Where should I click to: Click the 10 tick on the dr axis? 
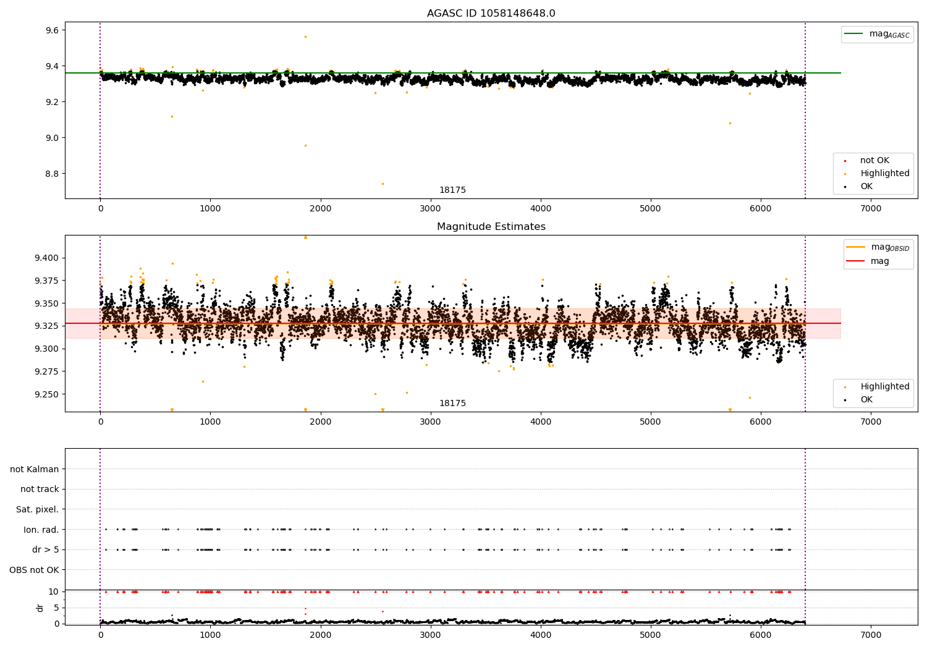coord(54,592)
